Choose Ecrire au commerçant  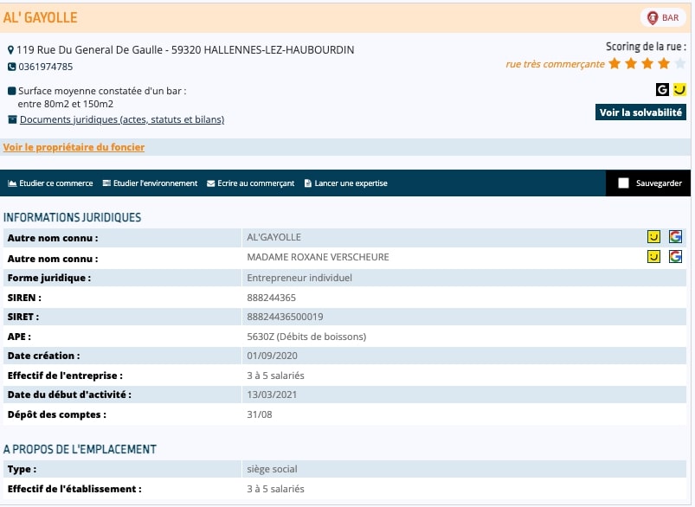pos(251,183)
